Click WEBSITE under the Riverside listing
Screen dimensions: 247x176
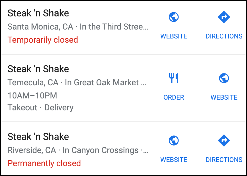[x=174, y=160]
